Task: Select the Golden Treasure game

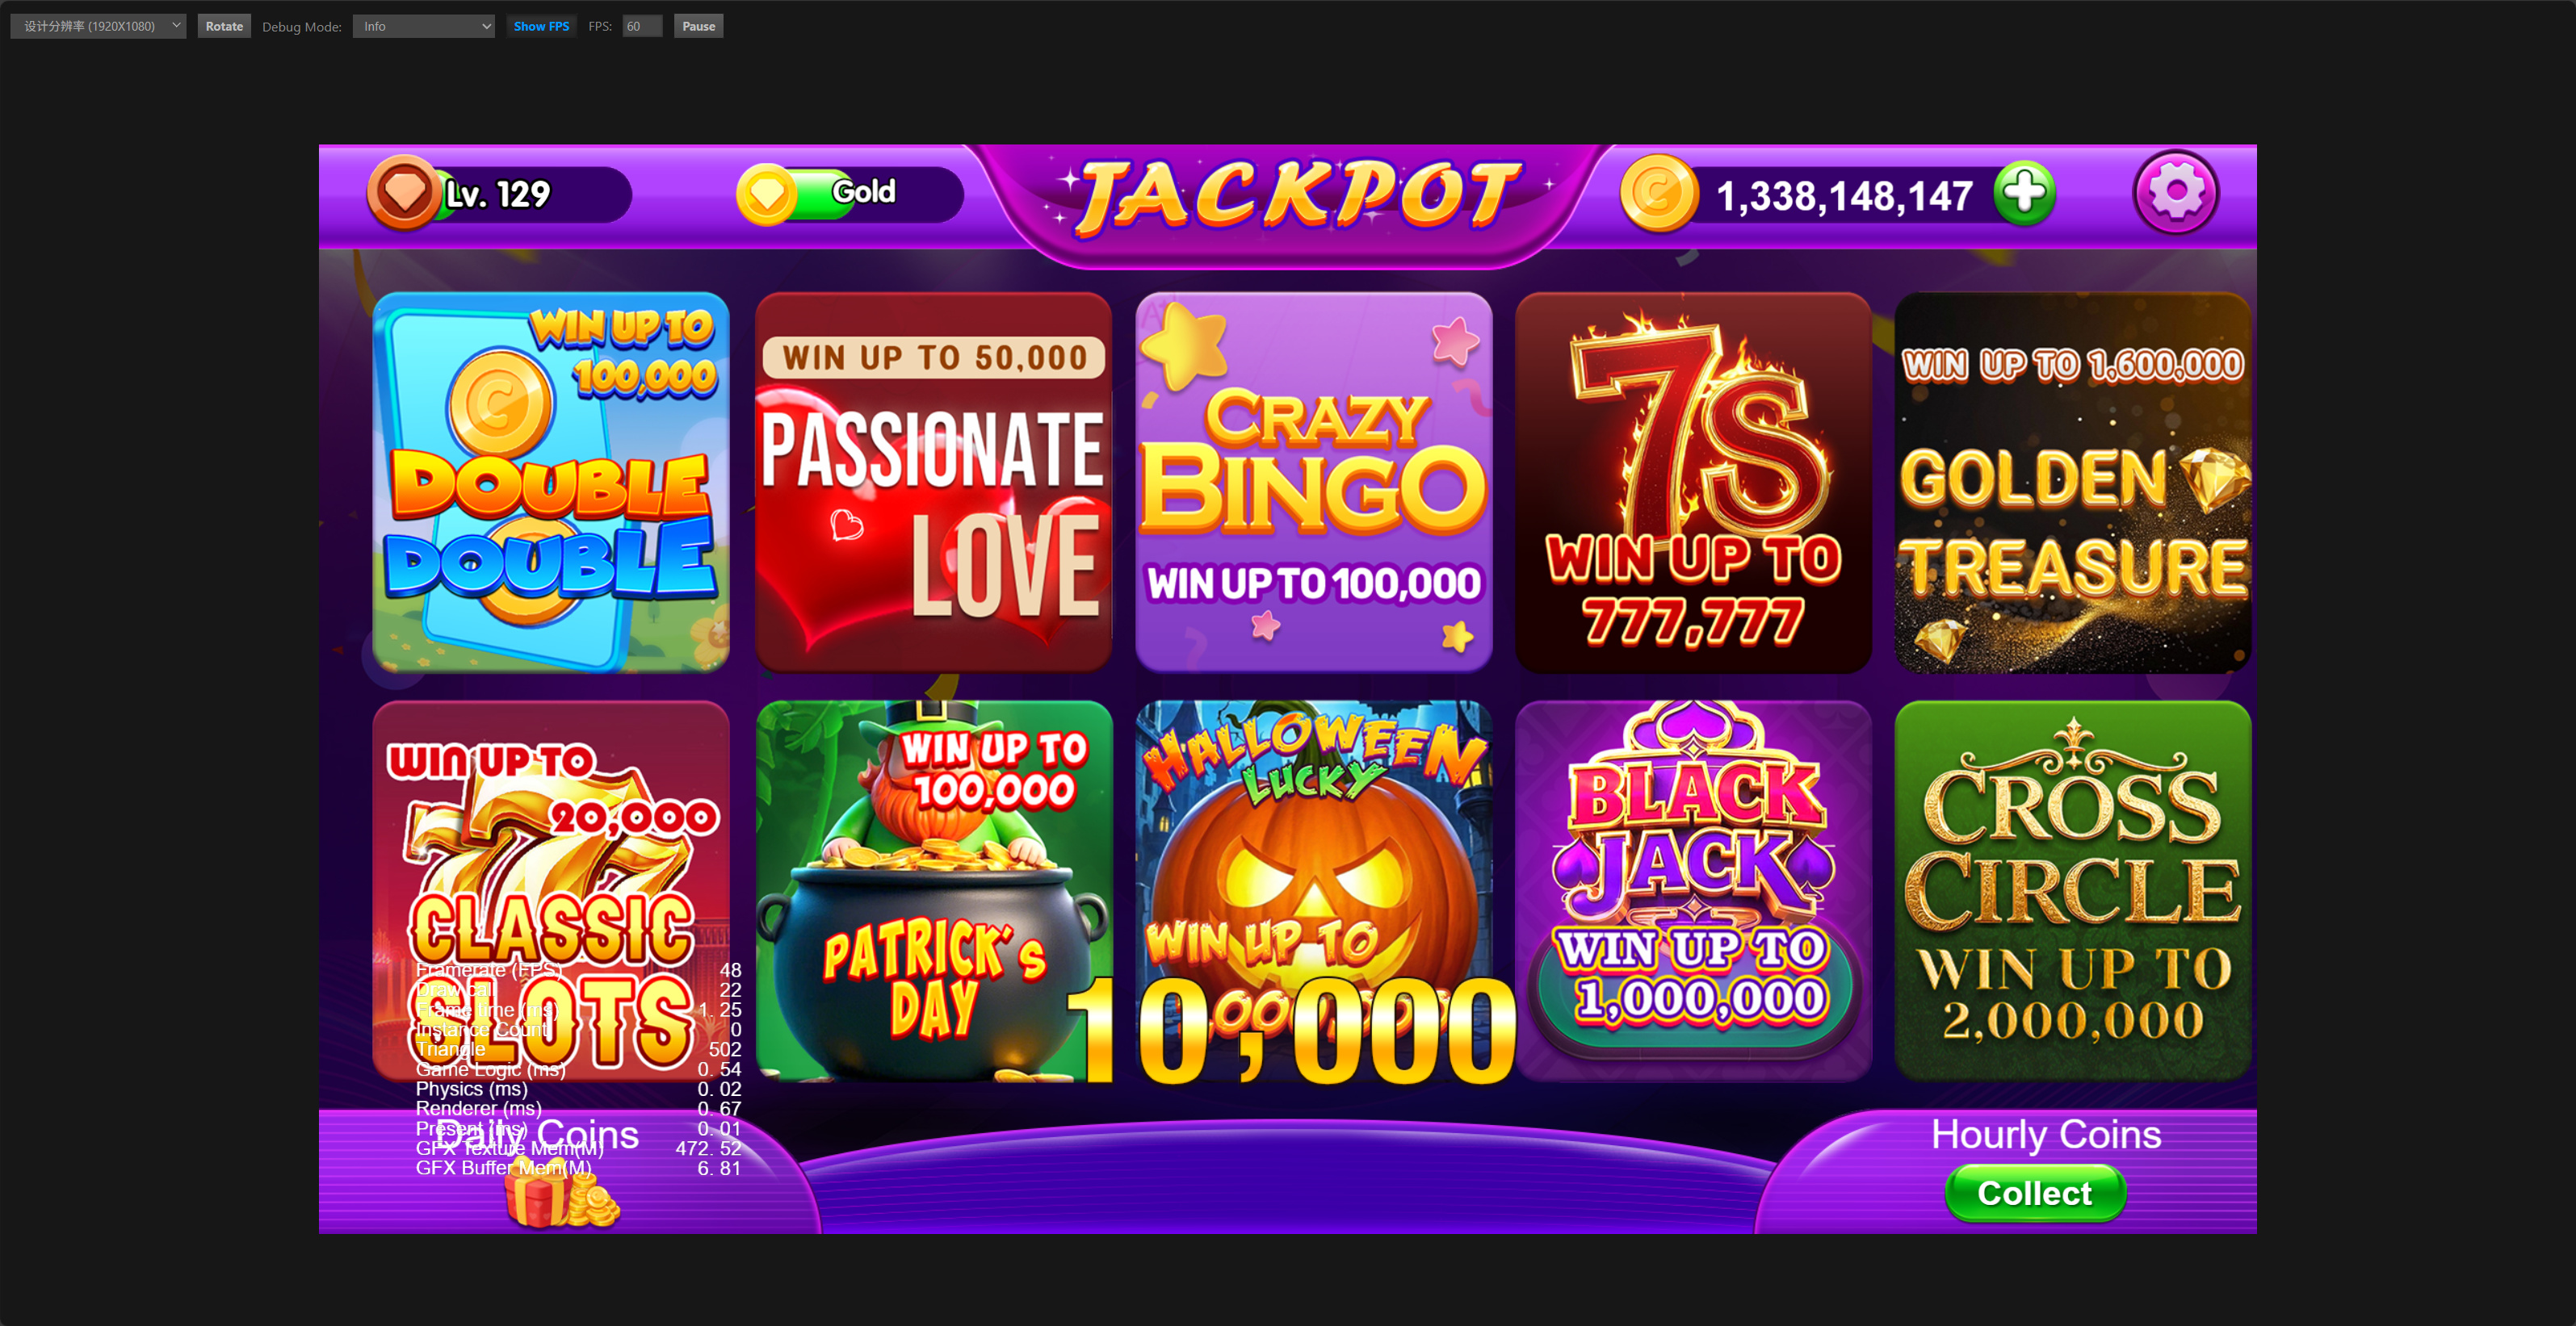Action: (x=2073, y=482)
